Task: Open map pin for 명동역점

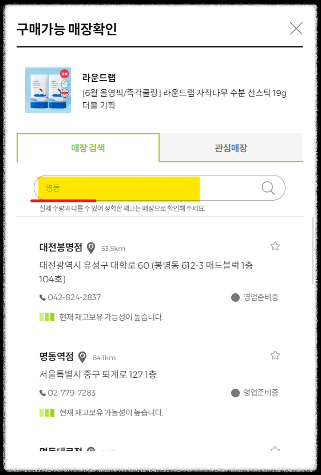Action: point(82,357)
